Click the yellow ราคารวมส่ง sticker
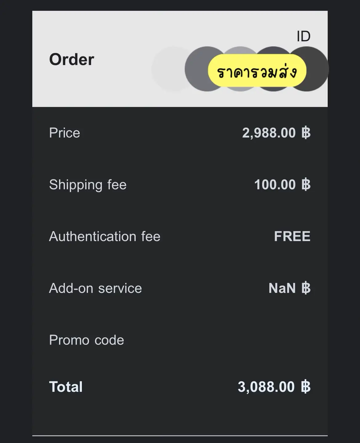Viewport: 360px width, 443px height. point(257,71)
